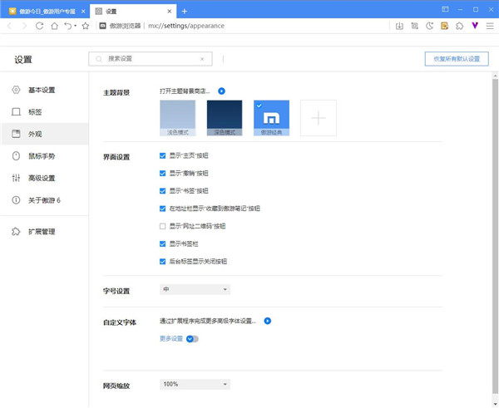Open the undo-close dropdown arrow in toolbar
Image resolution: width=499 pixels, height=408 pixels.
75,27
